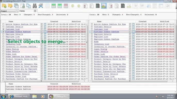Close the Project tab with its X
The height and width of the screenshot is (99, 177).
point(17,11)
